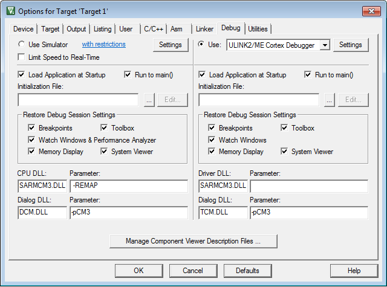387x287 pixels.
Task: Click the simulator Edit... button
Action: [x=172, y=100]
